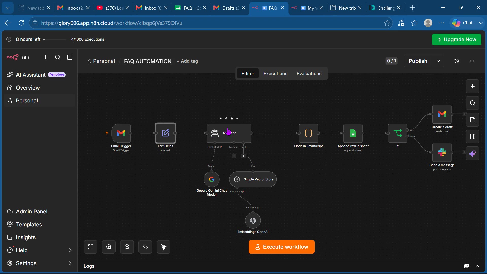The width and height of the screenshot is (487, 274).
Task: Open the Code in JavaScript node
Action: tap(308, 133)
